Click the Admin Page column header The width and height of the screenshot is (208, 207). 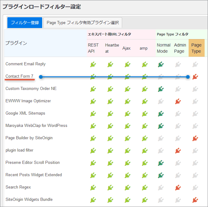[x=180, y=48]
